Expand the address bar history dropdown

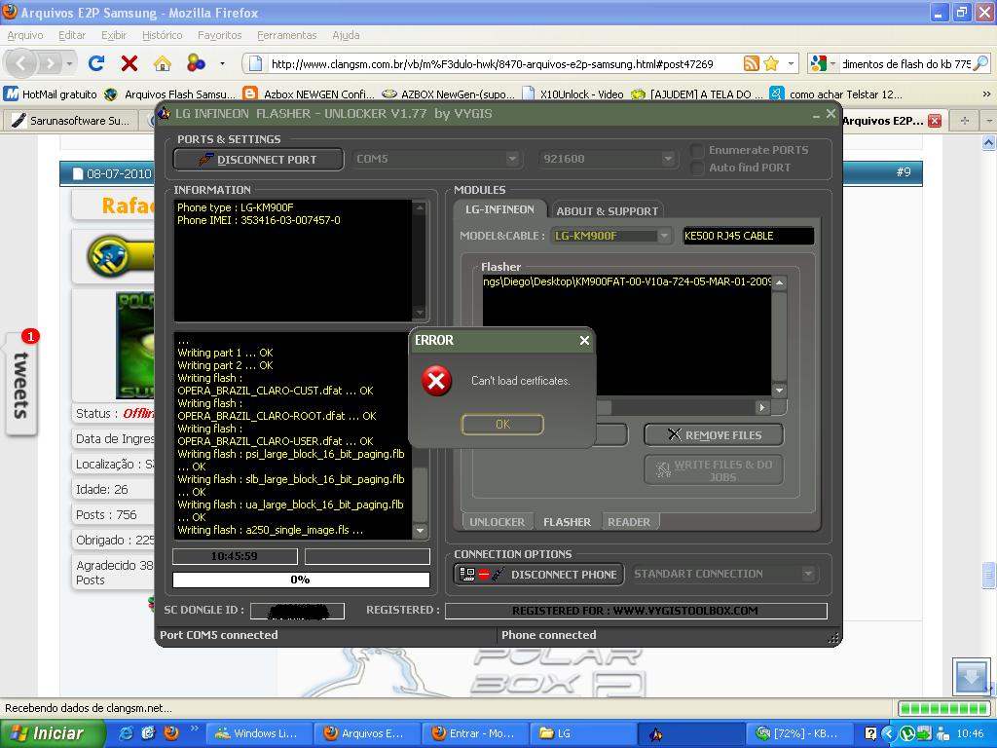coord(791,63)
